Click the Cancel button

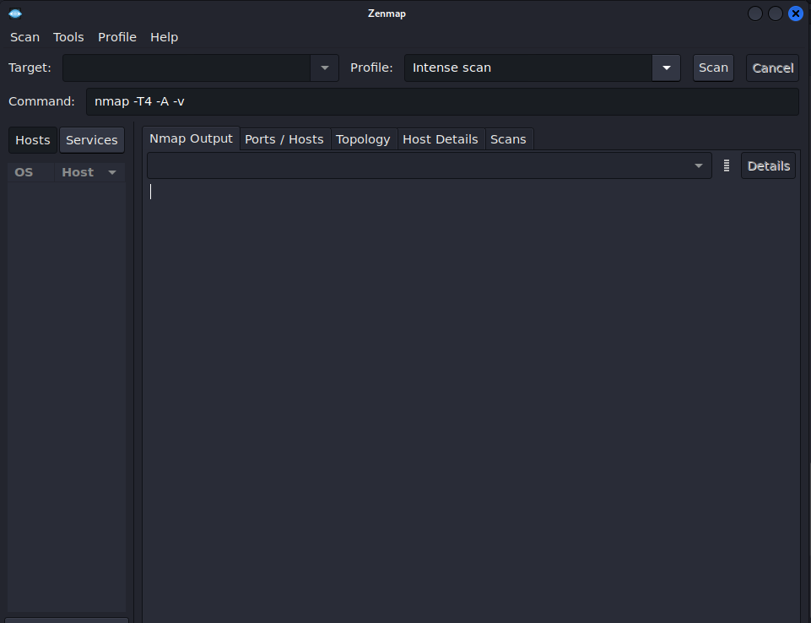tap(772, 68)
